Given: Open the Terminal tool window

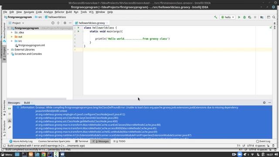Looking at the screenshot, I should (x=82, y=141).
